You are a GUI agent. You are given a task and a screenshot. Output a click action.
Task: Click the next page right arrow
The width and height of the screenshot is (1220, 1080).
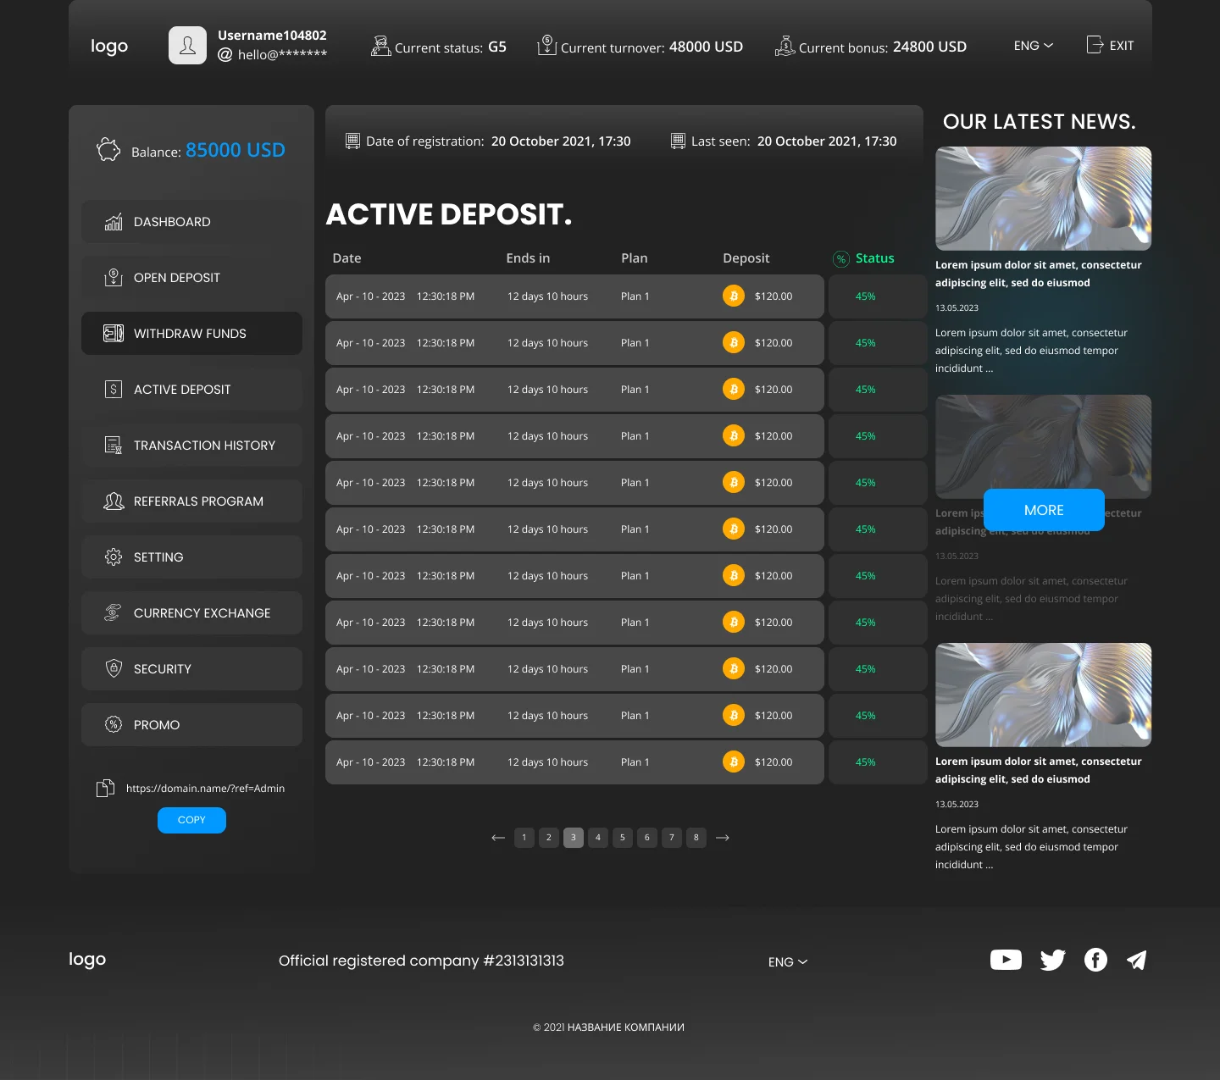[x=723, y=838]
